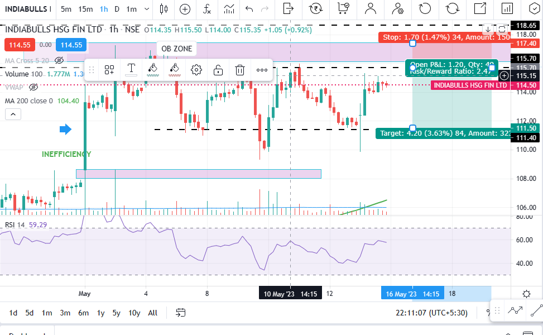Collapse the indicator legend chevron
The width and height of the screenshot is (543, 335).
click(13, 114)
